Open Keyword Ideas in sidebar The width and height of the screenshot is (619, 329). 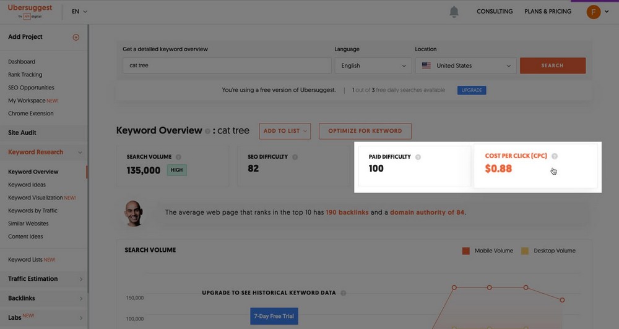click(x=27, y=185)
